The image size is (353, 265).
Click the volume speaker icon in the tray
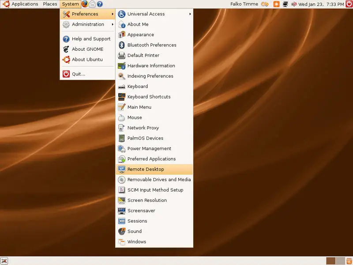[x=294, y=4]
